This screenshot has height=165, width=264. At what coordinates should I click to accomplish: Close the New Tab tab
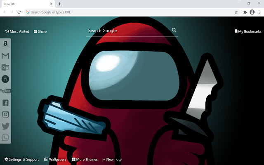[x=51, y=4]
